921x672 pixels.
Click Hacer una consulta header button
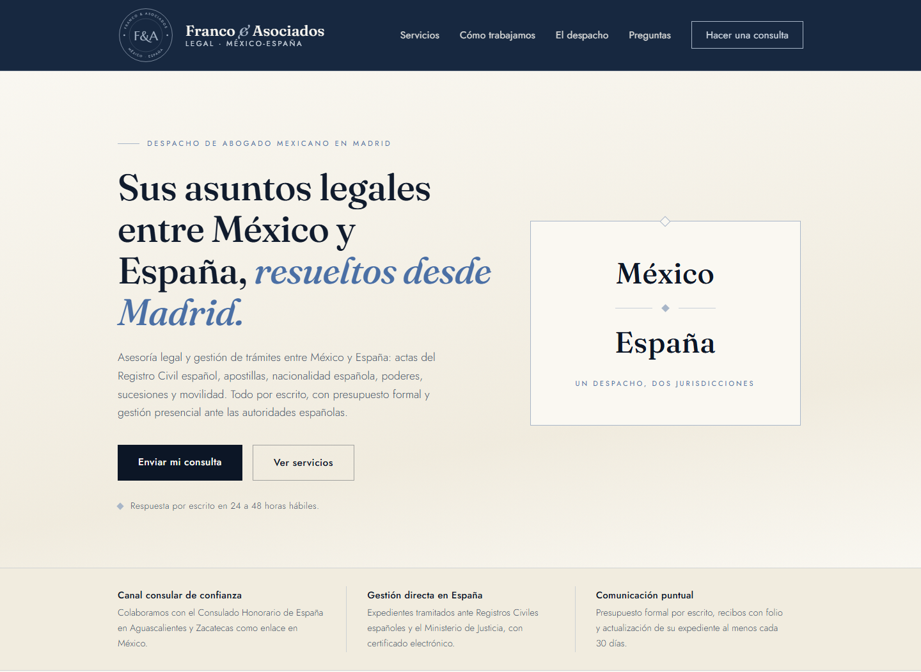(747, 35)
